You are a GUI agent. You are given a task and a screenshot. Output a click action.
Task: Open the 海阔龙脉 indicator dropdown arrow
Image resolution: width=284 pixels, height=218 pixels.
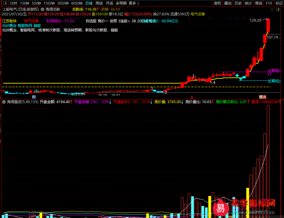43,9
